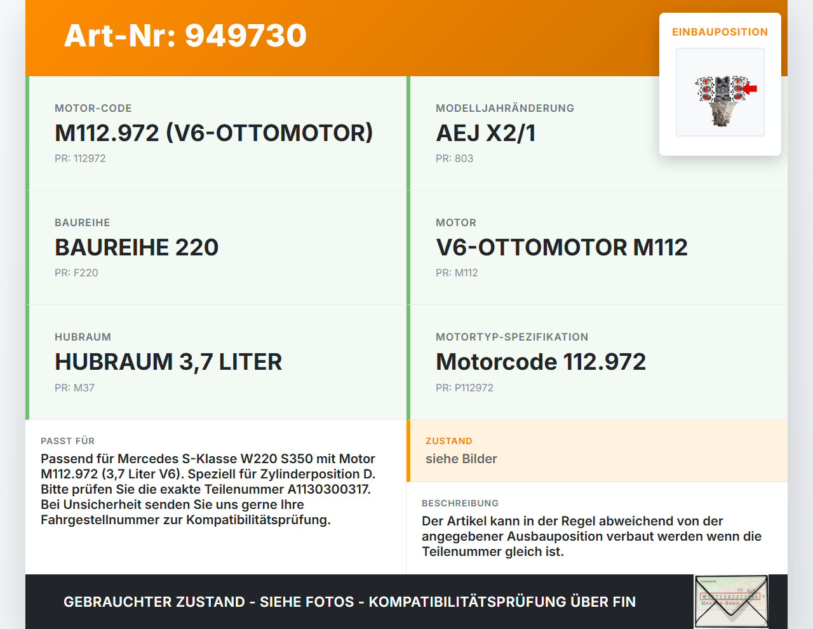Click the orange "ZUSTAND" label
Screen dimensions: 813x629
[x=449, y=441]
